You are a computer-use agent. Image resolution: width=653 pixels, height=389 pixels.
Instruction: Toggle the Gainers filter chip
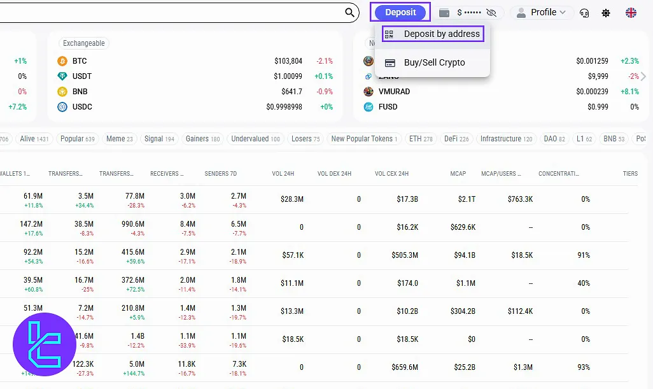point(202,139)
